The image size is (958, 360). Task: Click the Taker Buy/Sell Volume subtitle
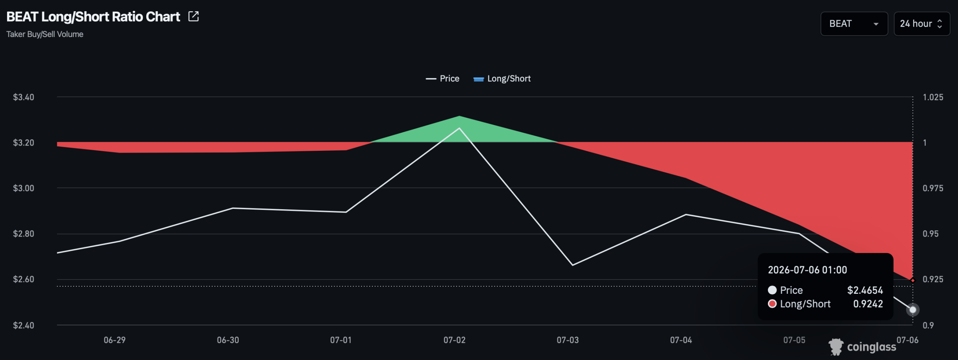(x=45, y=34)
